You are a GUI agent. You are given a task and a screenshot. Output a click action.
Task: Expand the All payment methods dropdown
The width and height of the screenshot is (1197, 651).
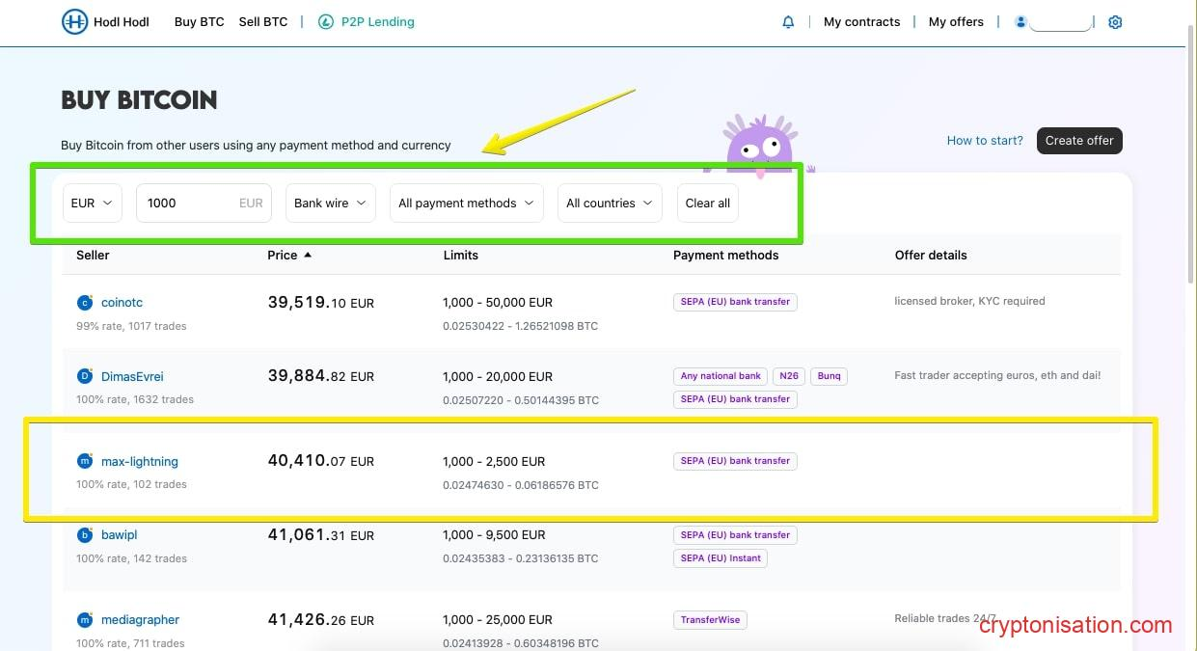tap(466, 203)
